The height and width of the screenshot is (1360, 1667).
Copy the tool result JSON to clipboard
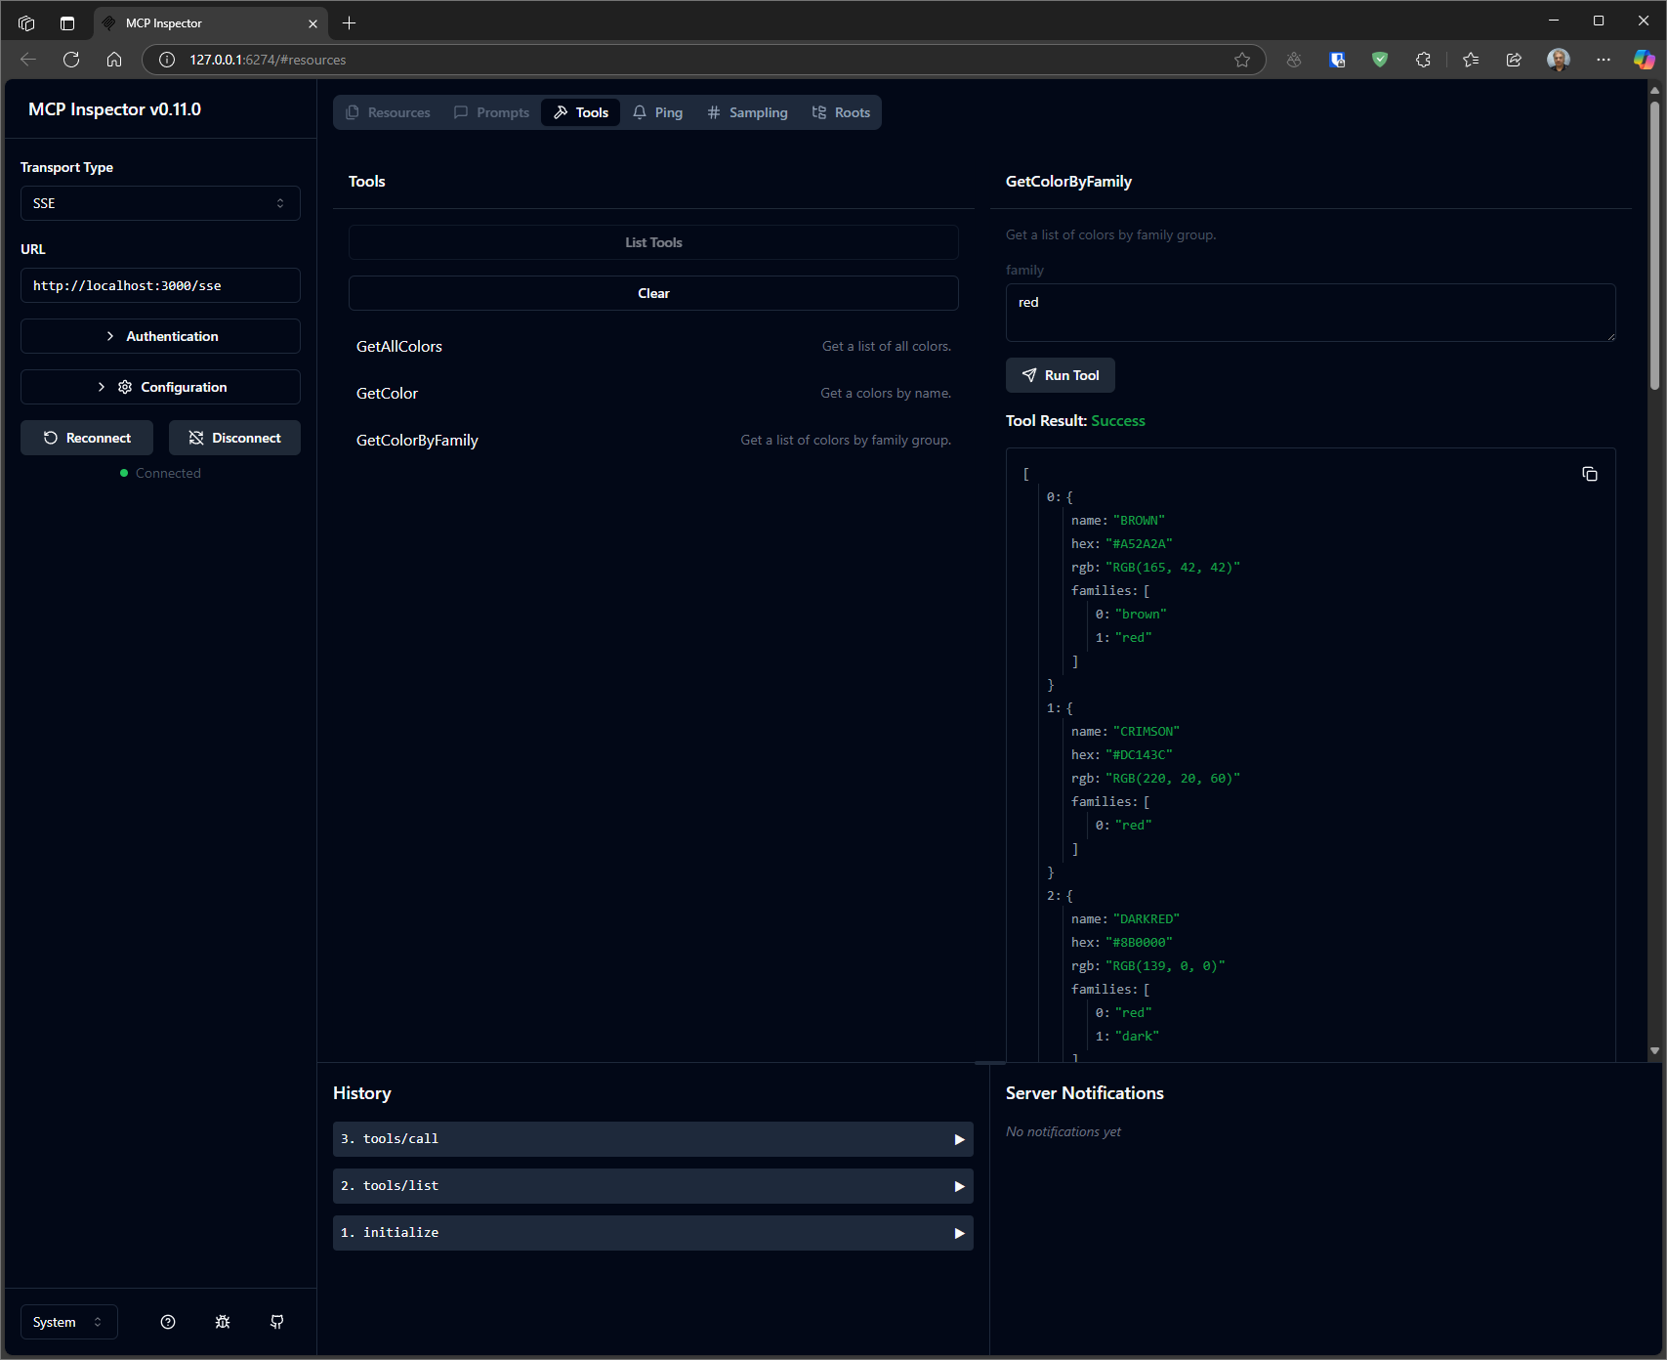pos(1590,474)
